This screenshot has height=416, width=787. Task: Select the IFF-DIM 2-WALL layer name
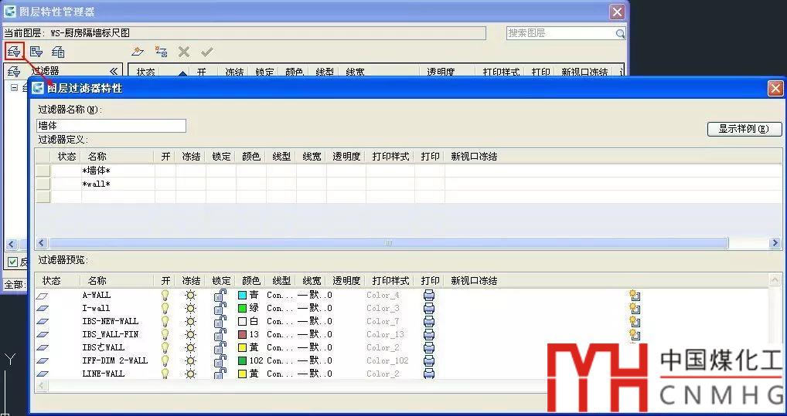[x=114, y=360]
